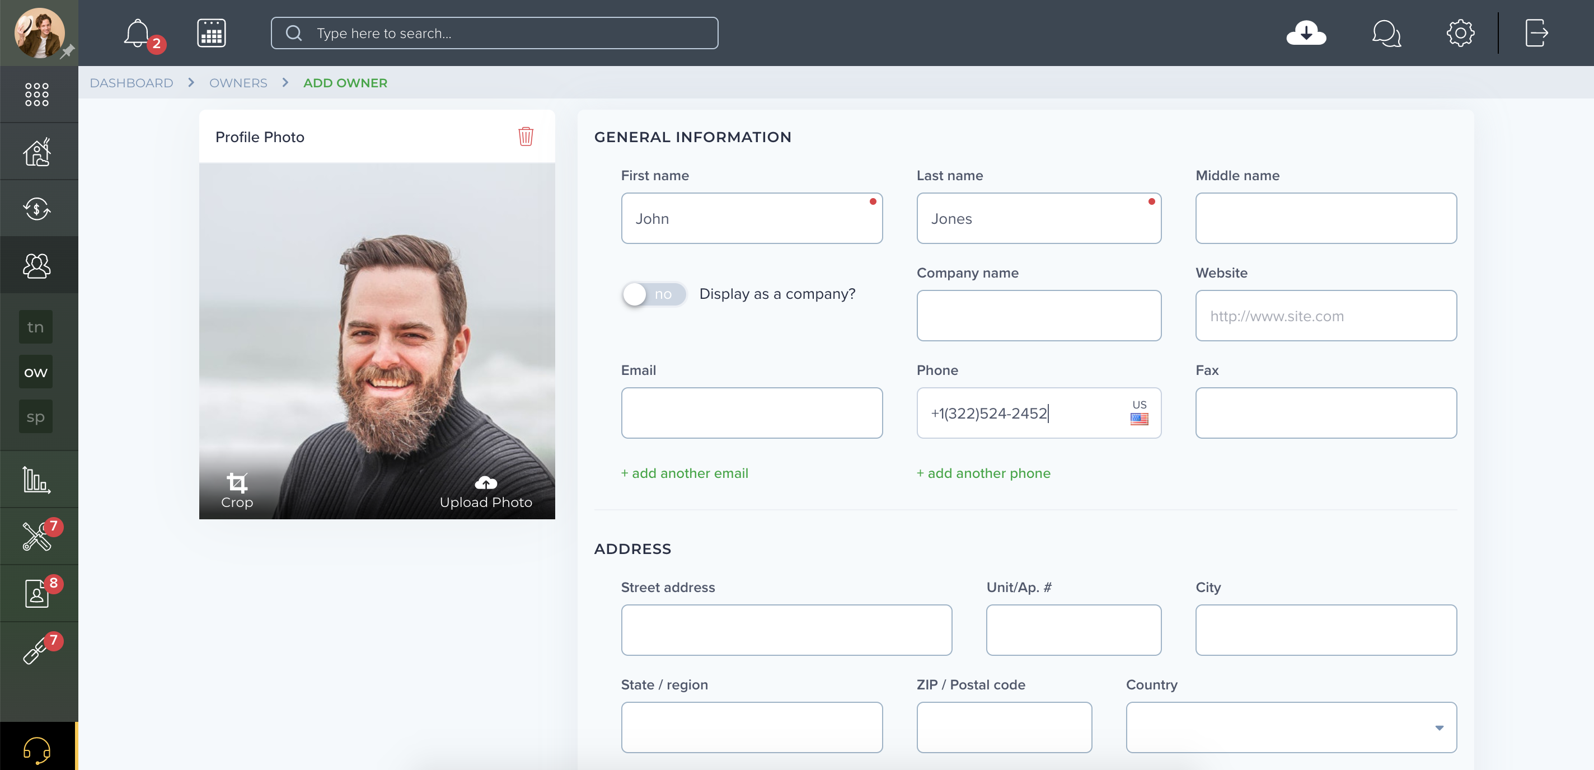Click the Crop photo tool
The image size is (1594, 770).
pos(236,491)
